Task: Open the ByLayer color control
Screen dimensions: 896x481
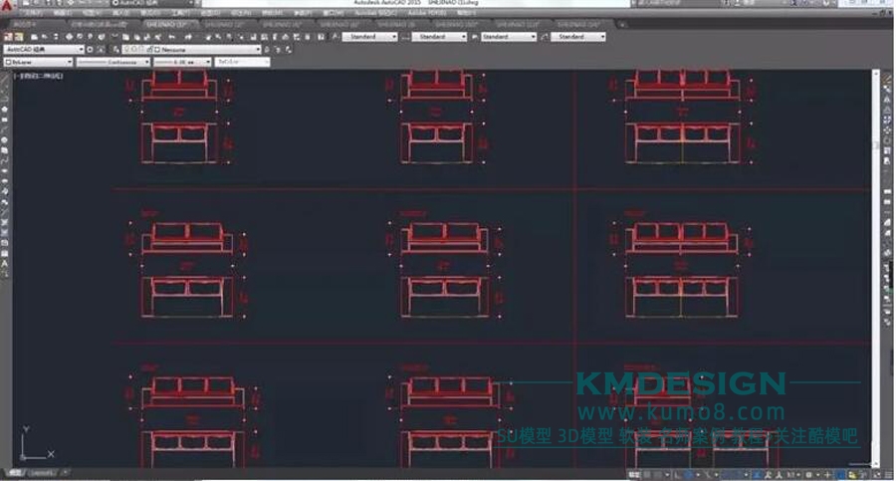Action: coord(40,62)
